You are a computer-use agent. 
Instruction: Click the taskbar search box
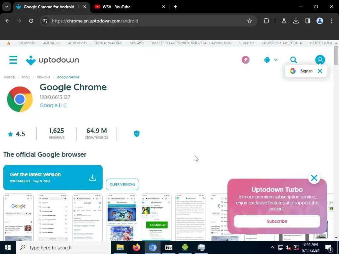[x=64, y=247]
